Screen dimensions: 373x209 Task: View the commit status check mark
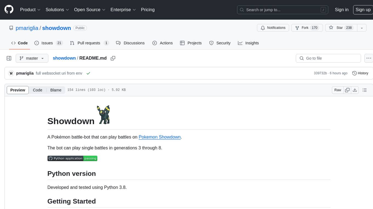coord(88,73)
